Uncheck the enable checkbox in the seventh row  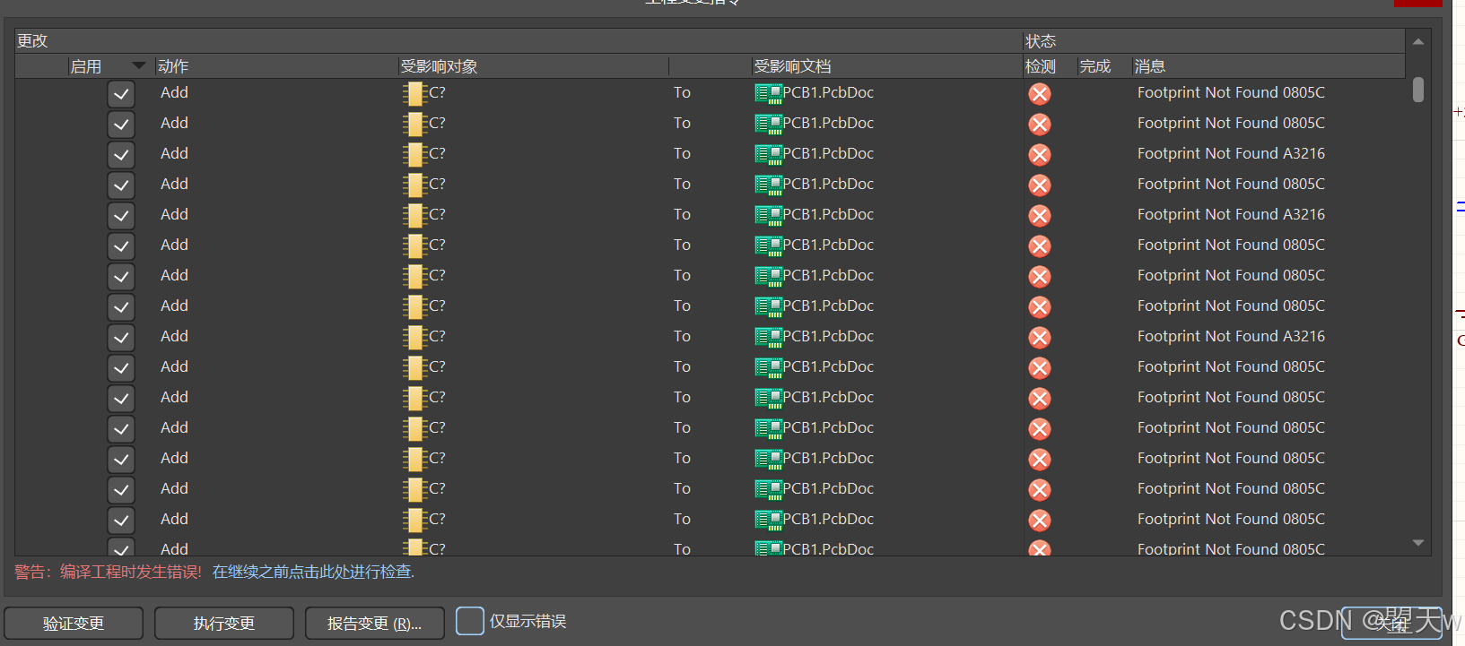pos(121,277)
